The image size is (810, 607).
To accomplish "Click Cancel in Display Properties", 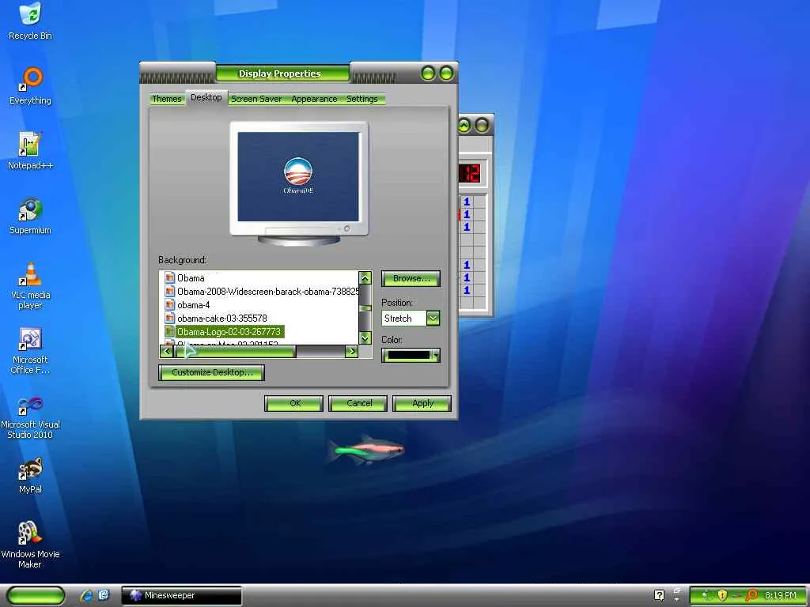I will pyautogui.click(x=358, y=403).
